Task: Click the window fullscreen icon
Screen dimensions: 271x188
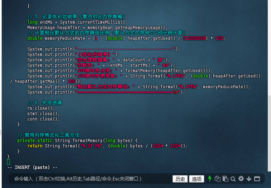Action: pos(257,179)
